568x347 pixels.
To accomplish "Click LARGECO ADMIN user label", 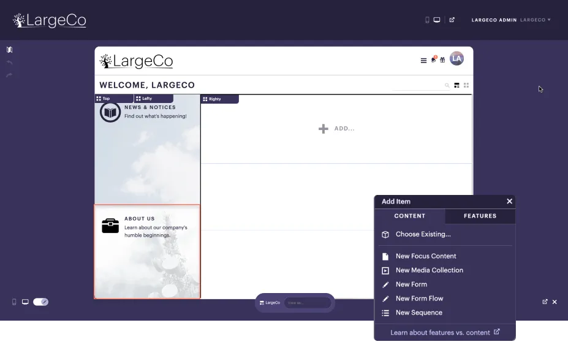I will 494,20.
